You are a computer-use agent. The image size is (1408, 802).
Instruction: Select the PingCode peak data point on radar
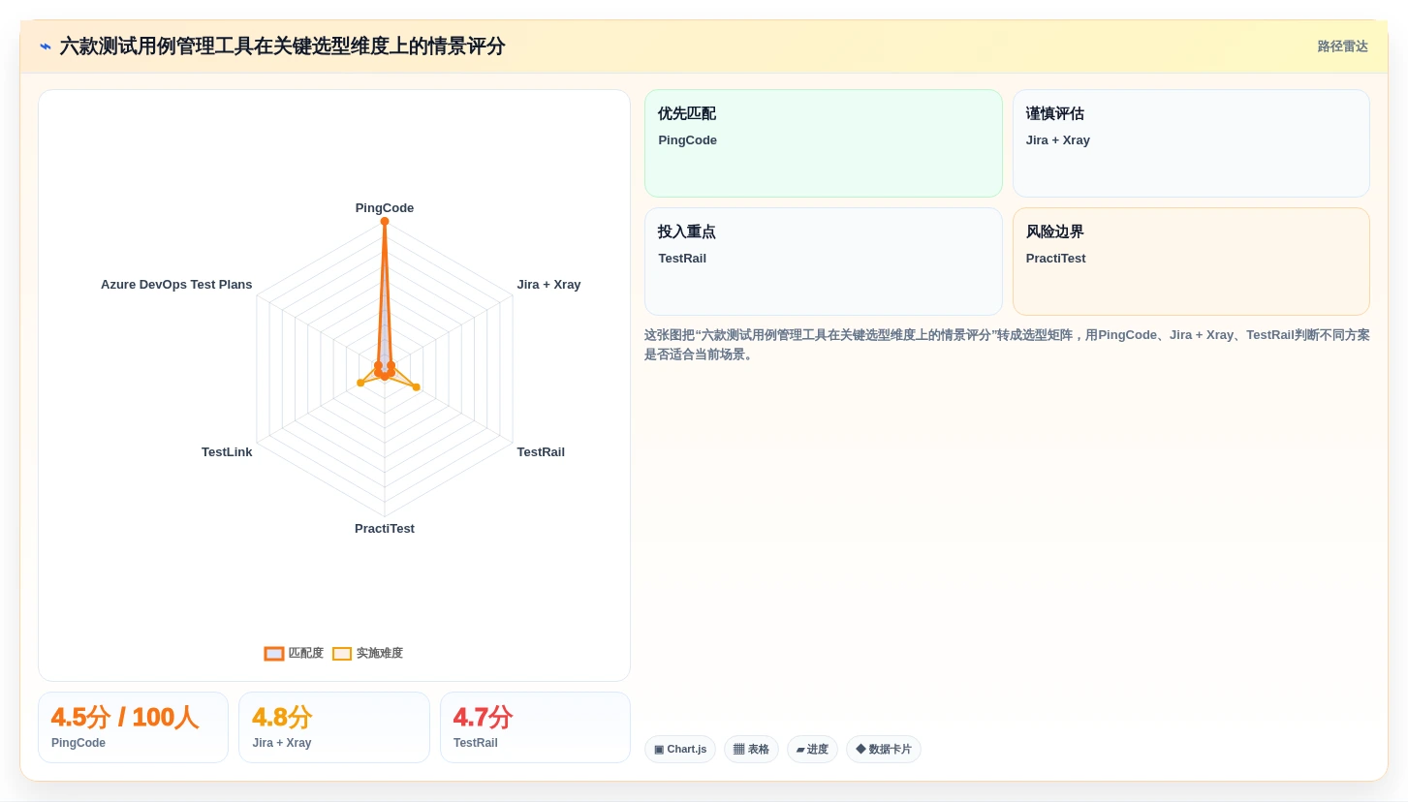click(x=385, y=221)
